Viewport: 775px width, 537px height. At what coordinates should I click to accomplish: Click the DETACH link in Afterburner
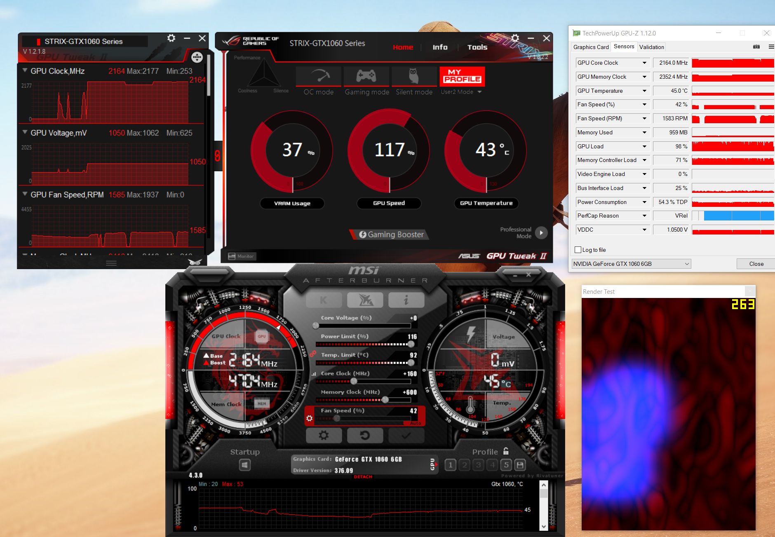[x=363, y=477]
